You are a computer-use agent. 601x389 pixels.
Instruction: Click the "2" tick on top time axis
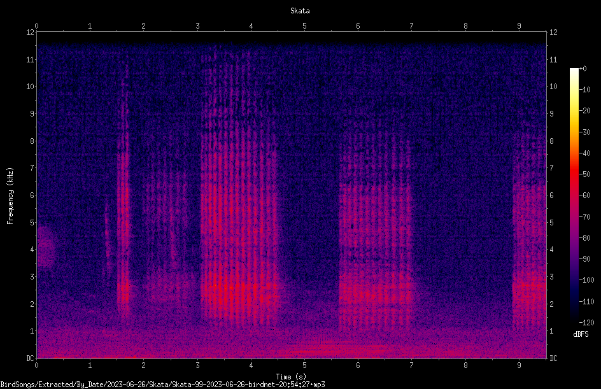(x=143, y=25)
